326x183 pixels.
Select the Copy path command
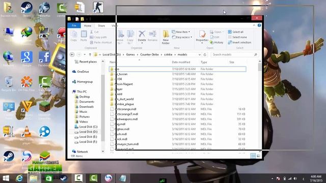98,37
